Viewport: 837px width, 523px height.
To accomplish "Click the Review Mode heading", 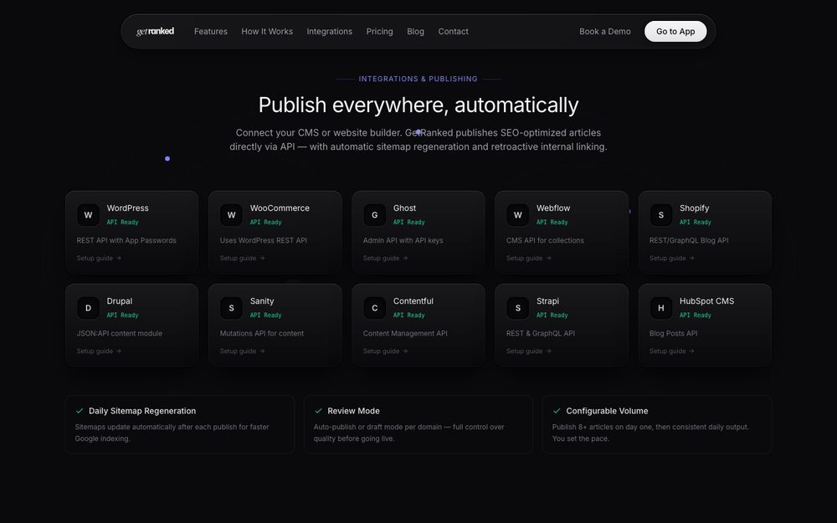I will [353, 411].
